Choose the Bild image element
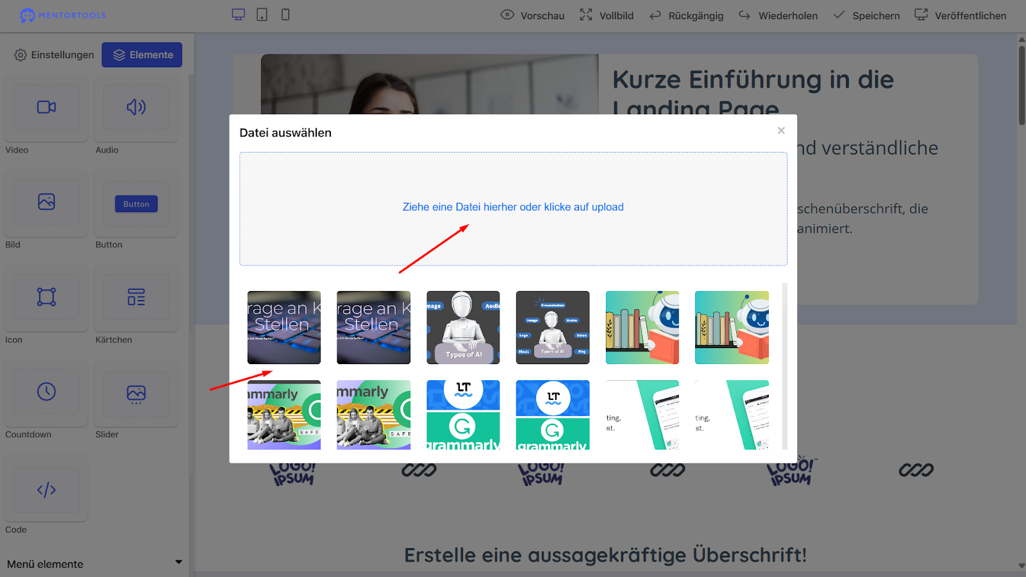The image size is (1026, 577). click(x=46, y=203)
